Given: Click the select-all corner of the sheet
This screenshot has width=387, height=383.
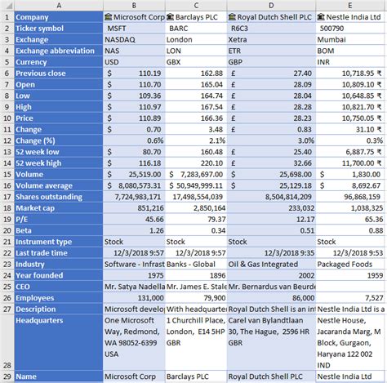Looking at the screenshot, I should click(7, 6).
